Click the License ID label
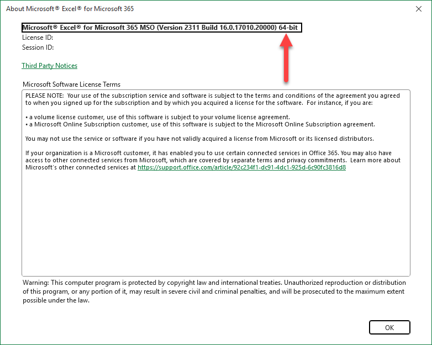The image size is (432, 345). pos(38,38)
